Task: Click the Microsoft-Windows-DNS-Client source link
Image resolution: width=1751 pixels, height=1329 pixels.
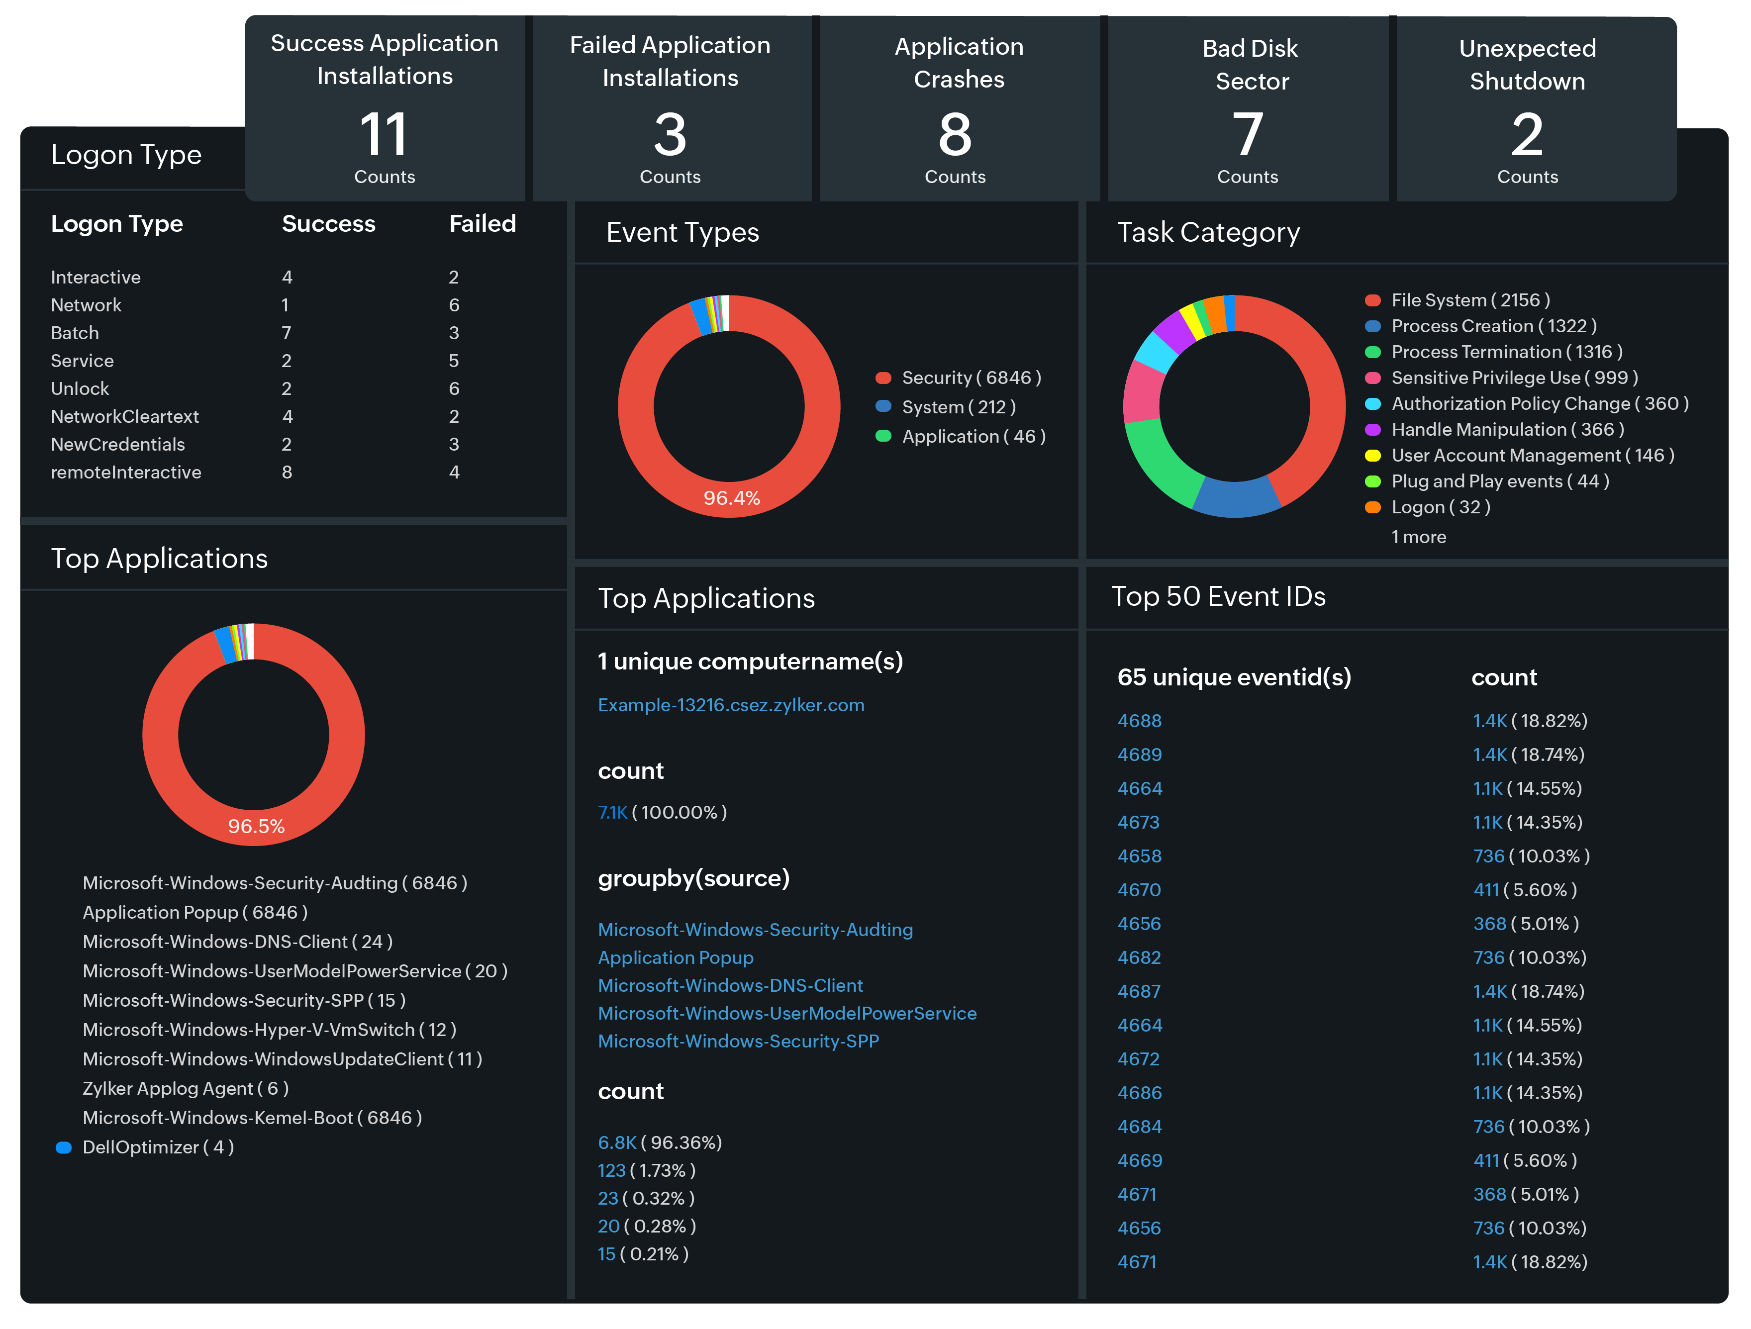Action: pyautogui.click(x=730, y=985)
